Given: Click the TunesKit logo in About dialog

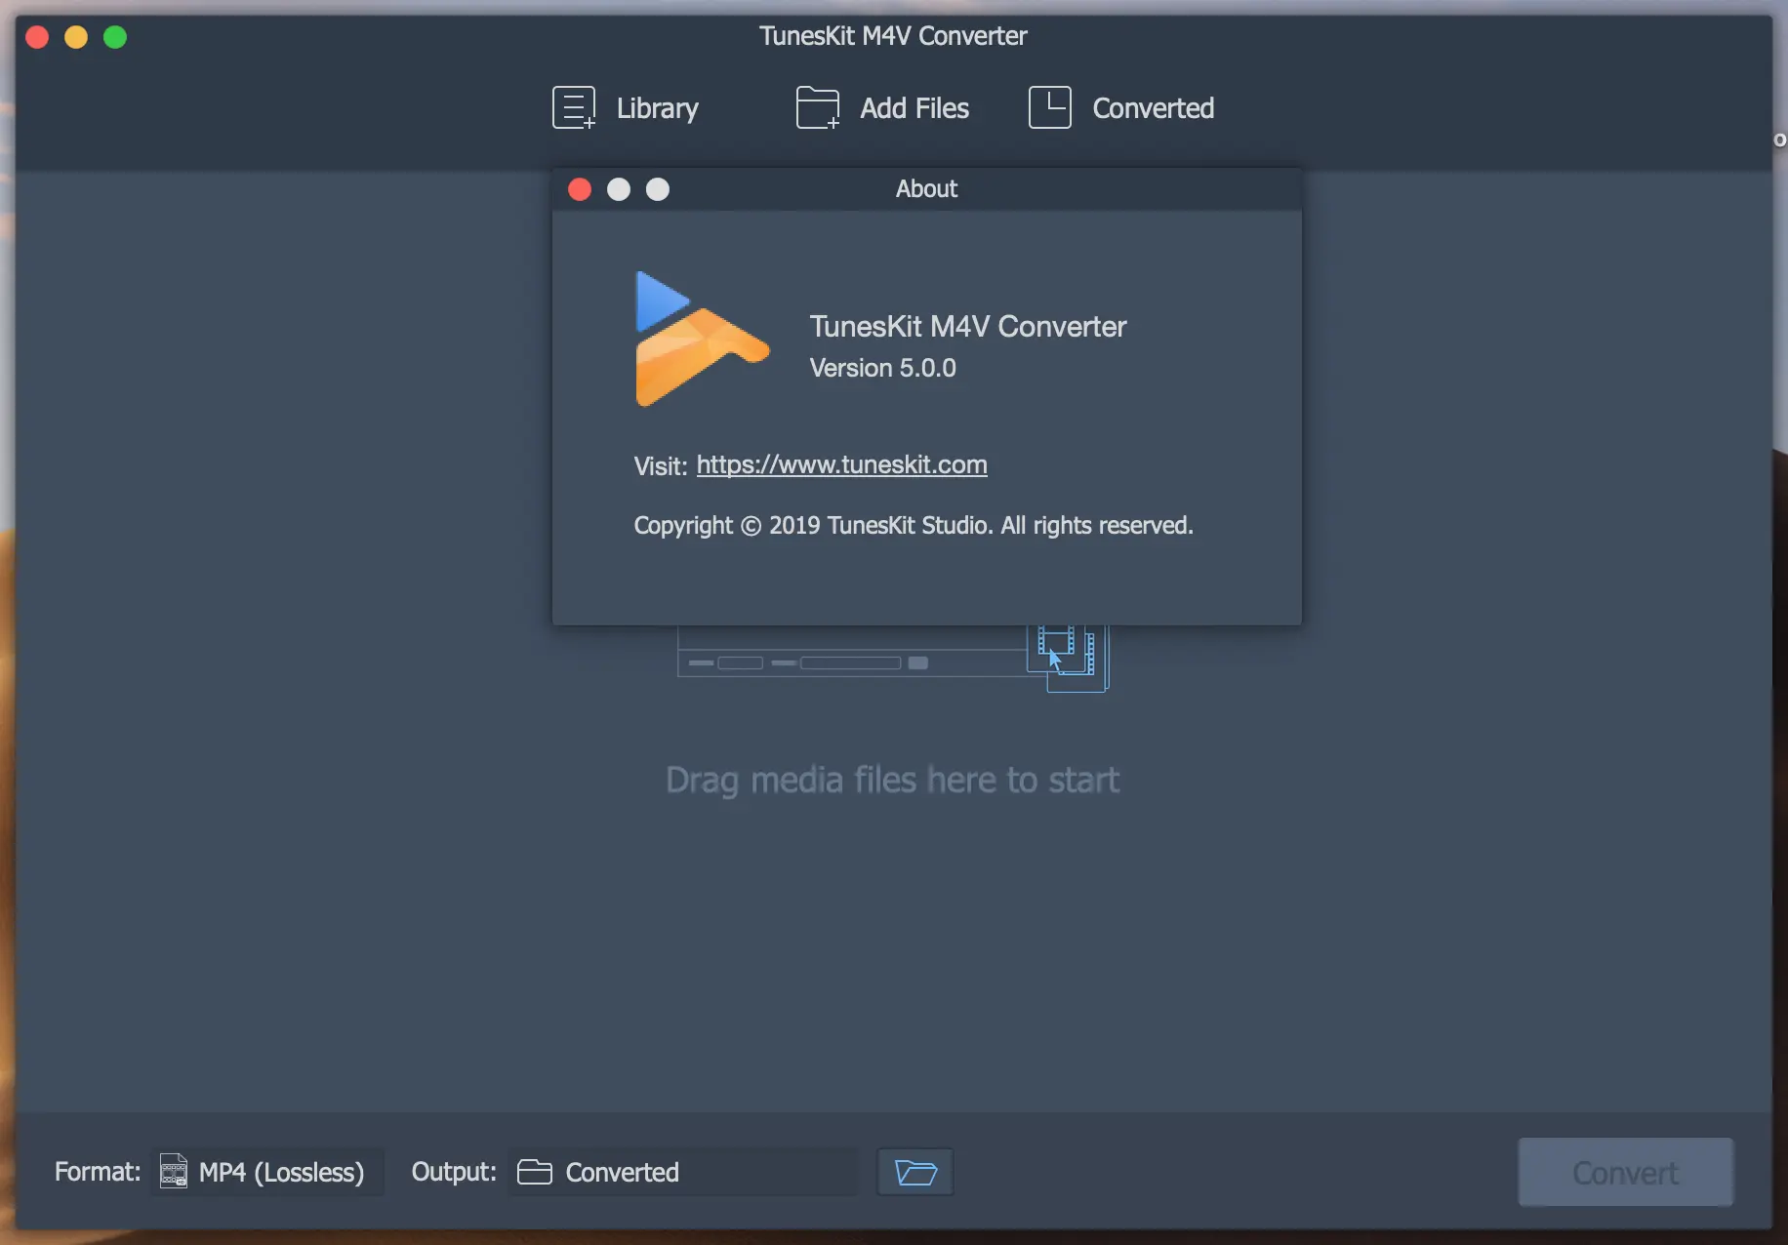Looking at the screenshot, I should (x=702, y=339).
